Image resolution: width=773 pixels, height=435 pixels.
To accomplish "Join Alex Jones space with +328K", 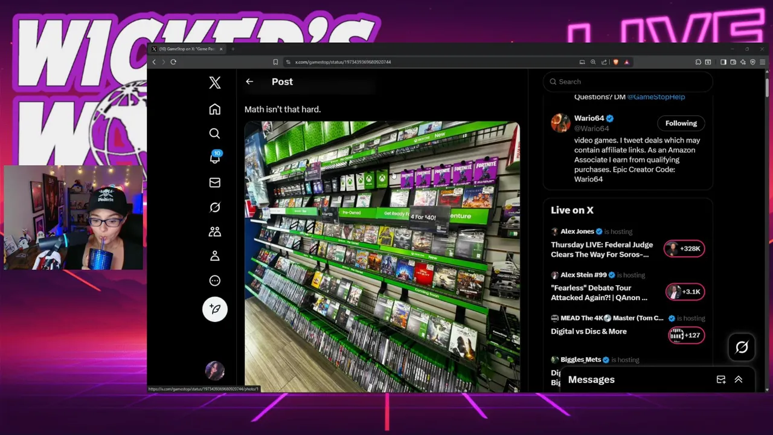I will click(x=684, y=248).
